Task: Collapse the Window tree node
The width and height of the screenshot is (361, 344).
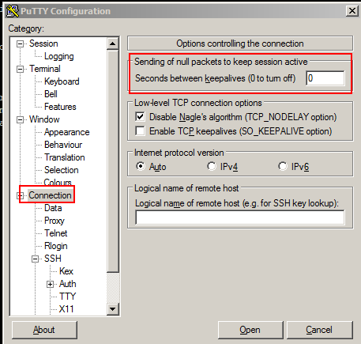Action: pos(20,119)
